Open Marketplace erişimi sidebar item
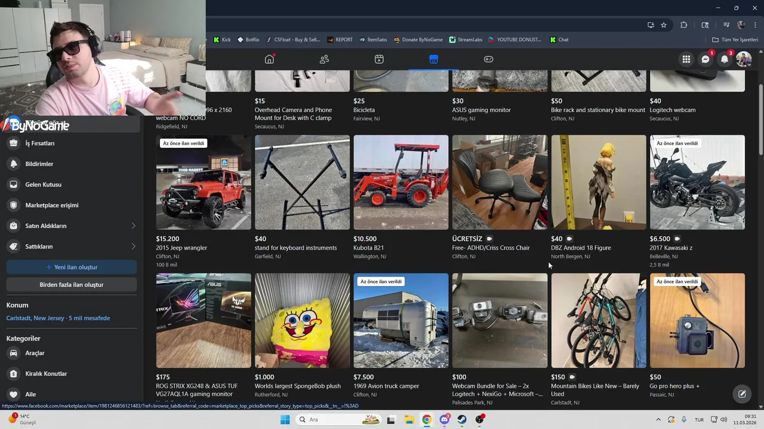 coord(72,205)
